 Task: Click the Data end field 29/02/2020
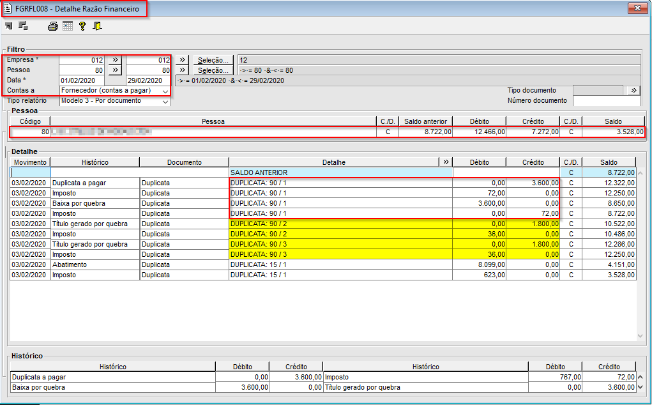click(x=148, y=80)
